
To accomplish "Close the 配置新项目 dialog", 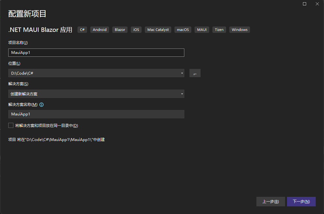I will (317, 4).
